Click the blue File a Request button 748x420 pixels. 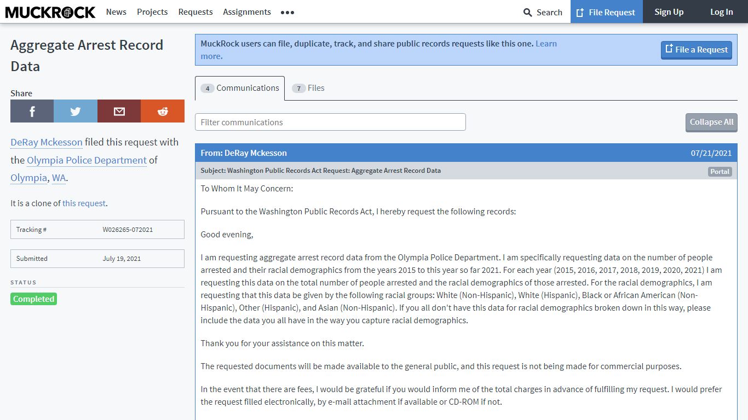click(x=696, y=50)
